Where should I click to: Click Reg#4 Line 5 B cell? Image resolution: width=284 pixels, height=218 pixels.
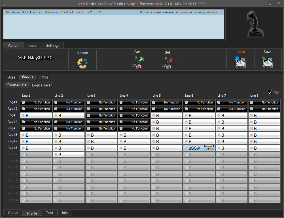(166, 122)
